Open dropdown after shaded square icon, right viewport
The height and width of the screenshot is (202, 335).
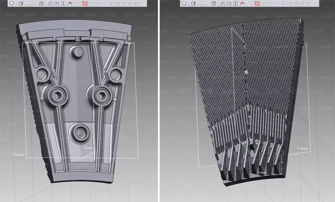tap(207, 4)
